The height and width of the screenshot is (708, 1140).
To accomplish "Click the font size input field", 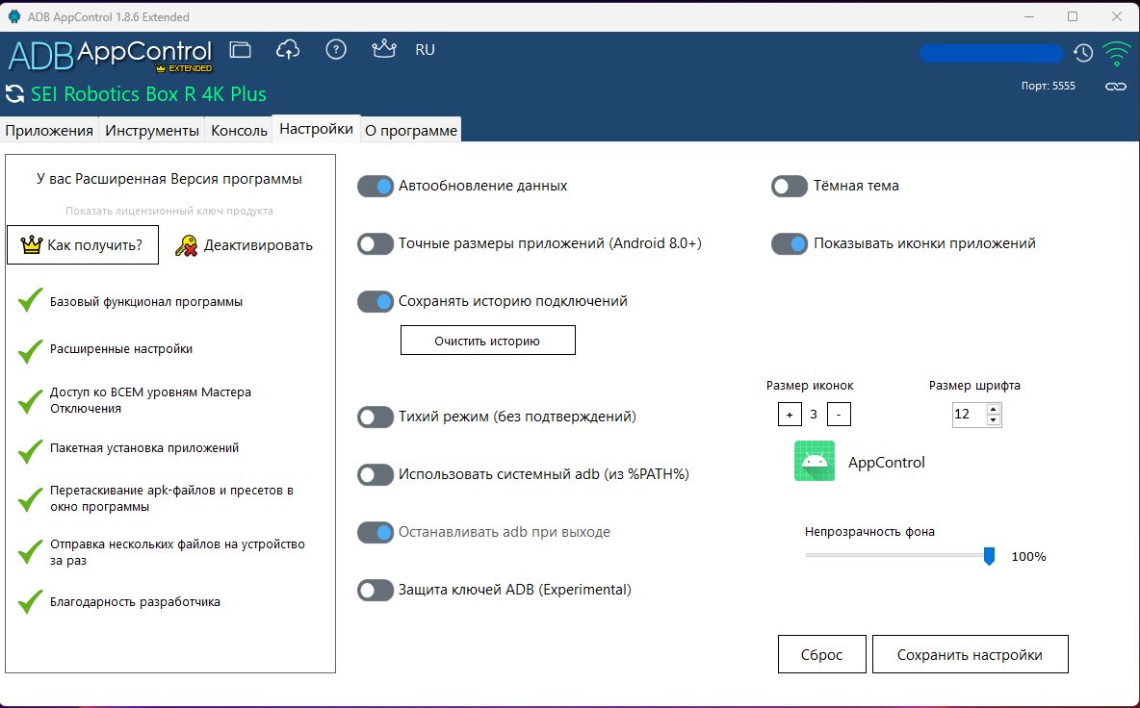I will (969, 414).
